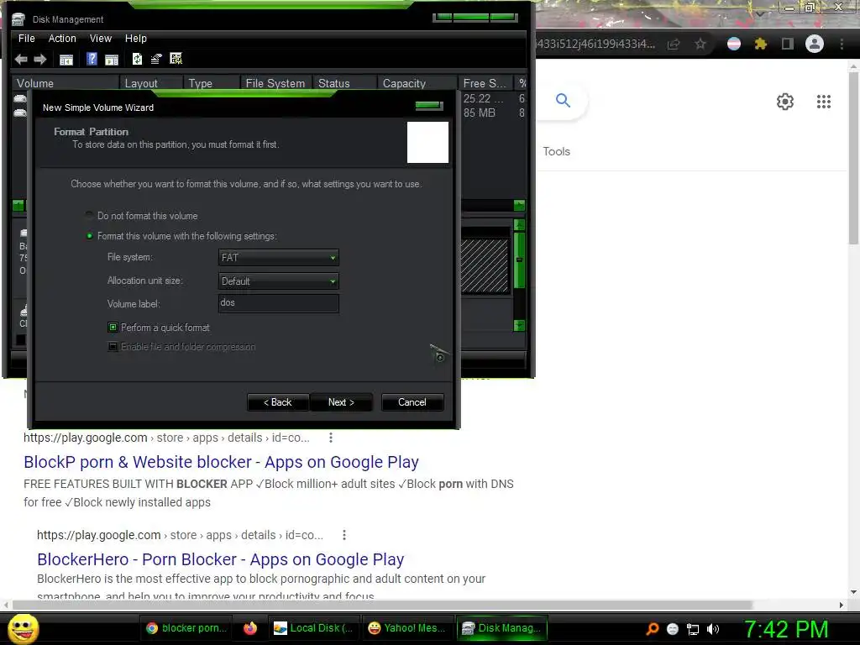Open the Chrome three-dot menu

pos(842,44)
